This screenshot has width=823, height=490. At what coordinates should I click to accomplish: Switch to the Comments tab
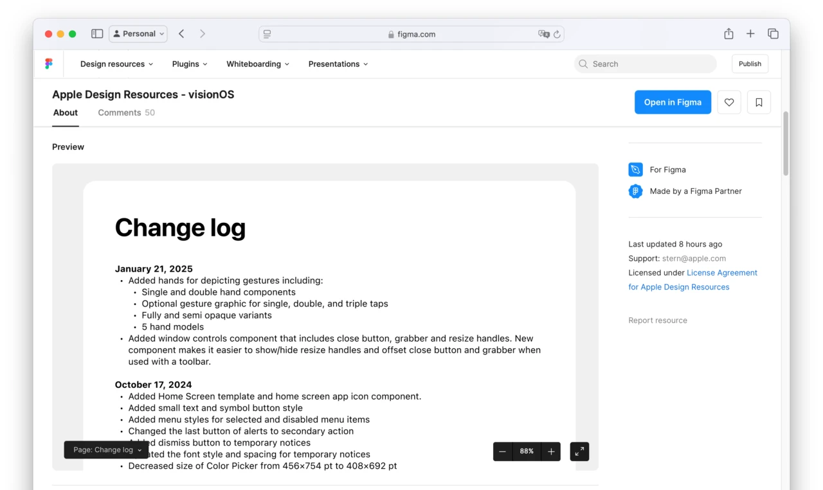tap(126, 112)
